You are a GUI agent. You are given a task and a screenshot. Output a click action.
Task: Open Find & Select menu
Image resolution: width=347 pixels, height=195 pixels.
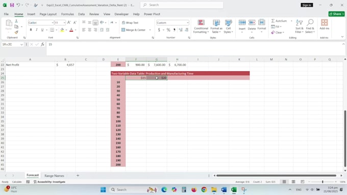point(310,26)
